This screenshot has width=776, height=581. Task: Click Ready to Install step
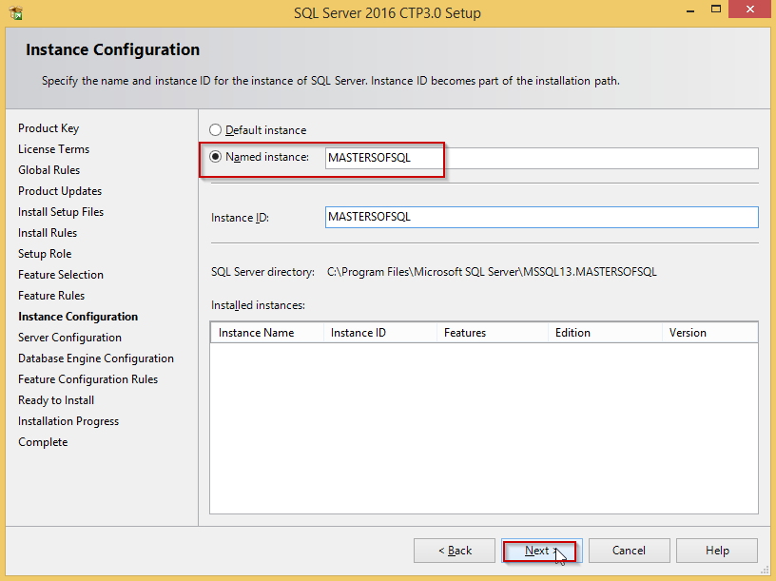[56, 400]
